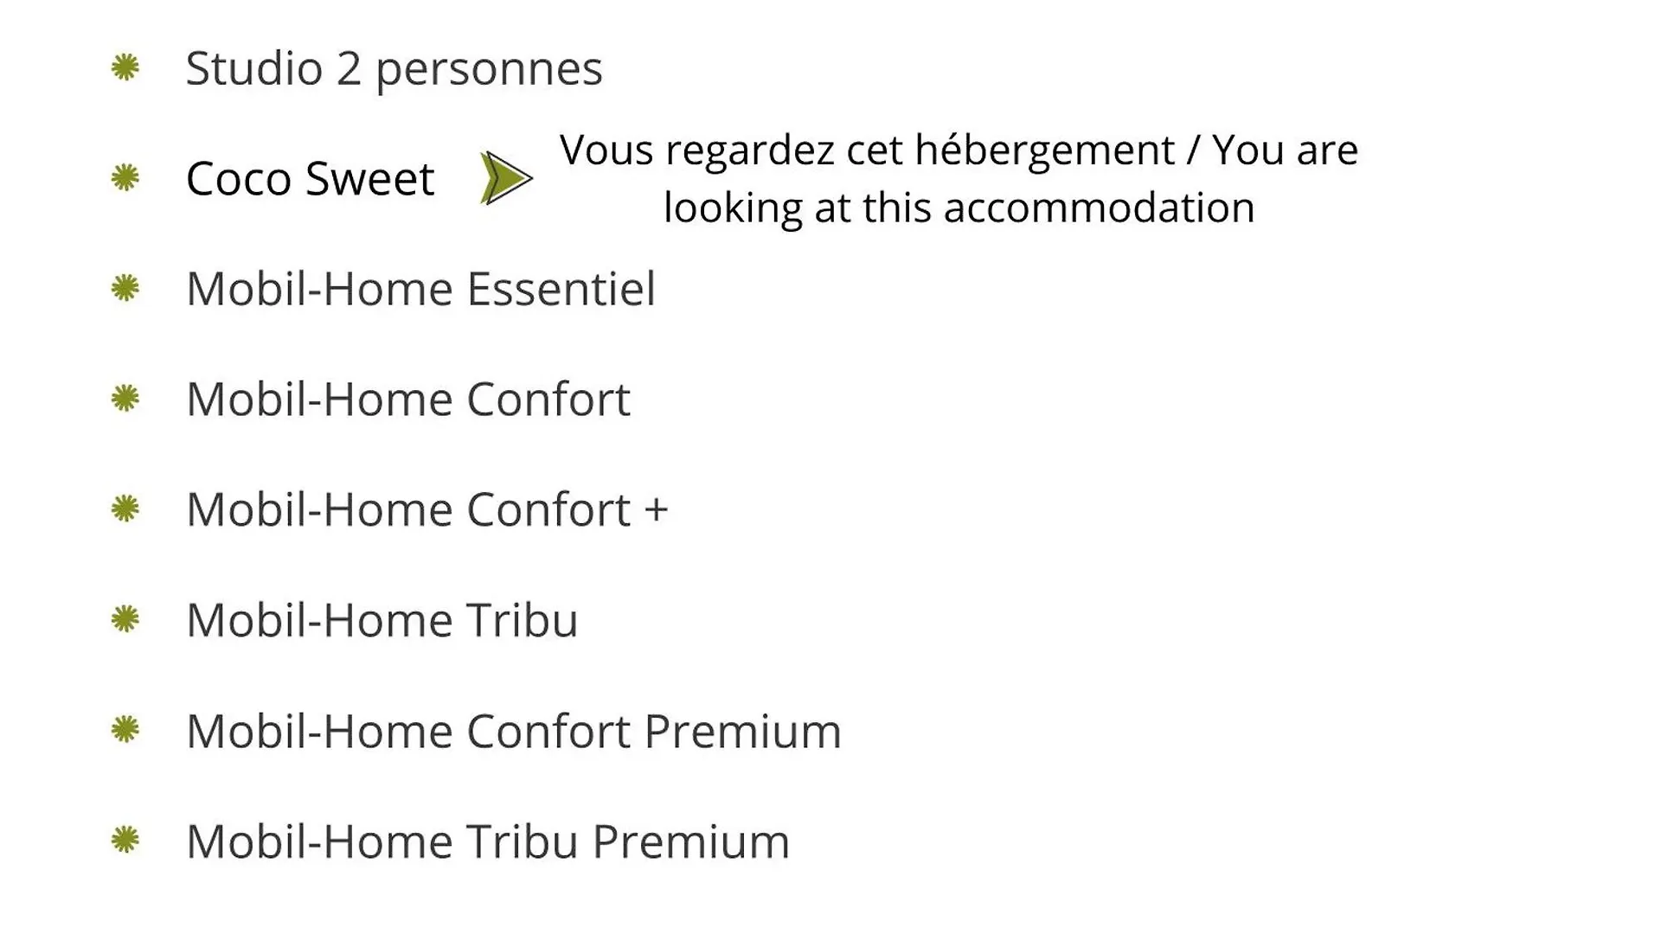Go to the Mobil-Home Tribu listing
The image size is (1661, 934).
click(382, 620)
